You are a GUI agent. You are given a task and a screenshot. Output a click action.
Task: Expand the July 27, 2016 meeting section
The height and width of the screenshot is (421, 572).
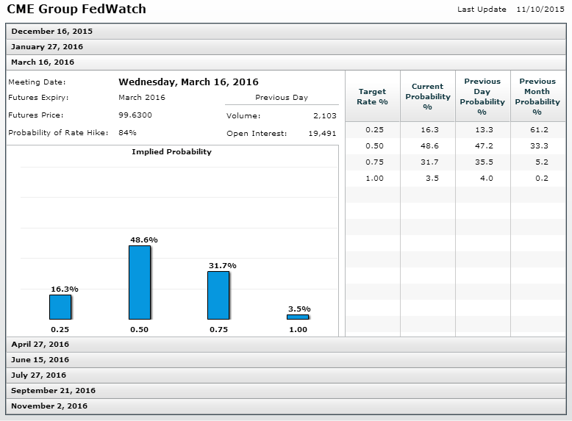[286, 375]
